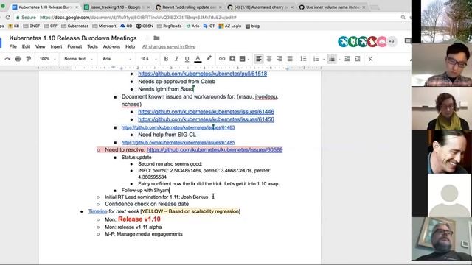Close the Kubernetes 1.10 Release tab

point(77,7)
